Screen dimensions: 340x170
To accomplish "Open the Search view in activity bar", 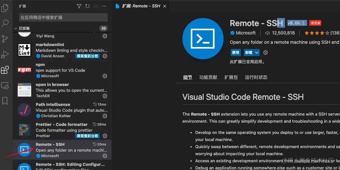I will 5,24.
